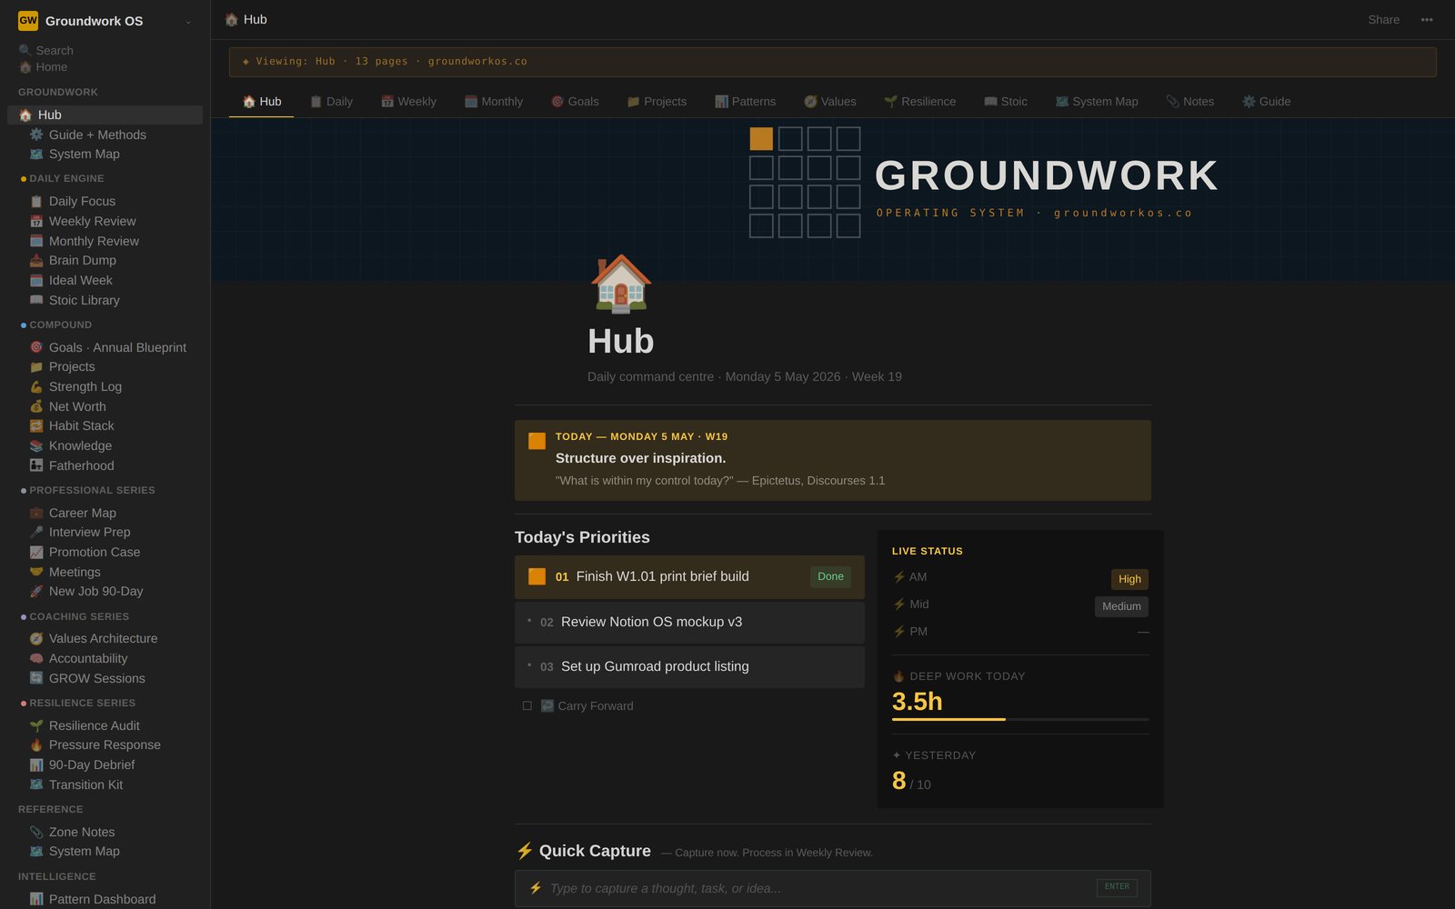
Task: Select the Goals tab
Action: (575, 101)
